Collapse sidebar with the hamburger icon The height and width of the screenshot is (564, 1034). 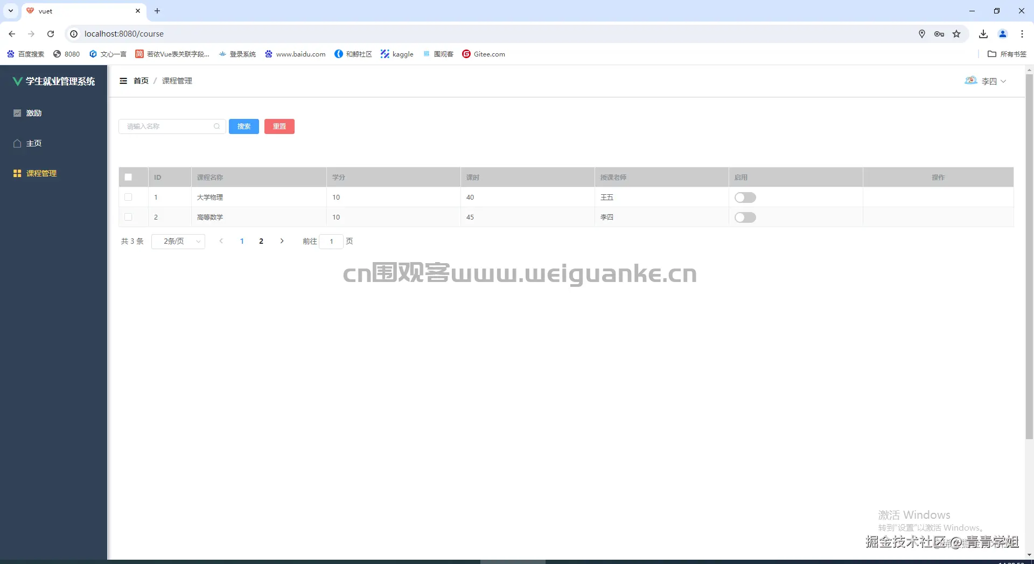[123, 81]
